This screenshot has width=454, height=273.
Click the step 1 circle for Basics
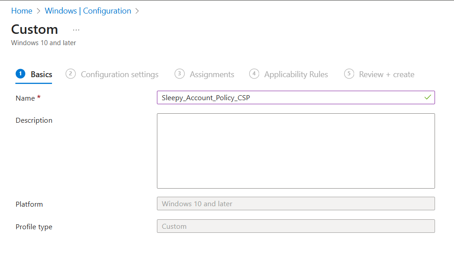pyautogui.click(x=20, y=74)
